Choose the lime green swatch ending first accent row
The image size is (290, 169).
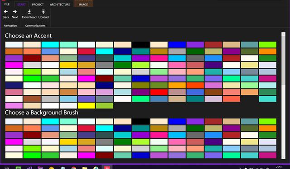[268, 45]
